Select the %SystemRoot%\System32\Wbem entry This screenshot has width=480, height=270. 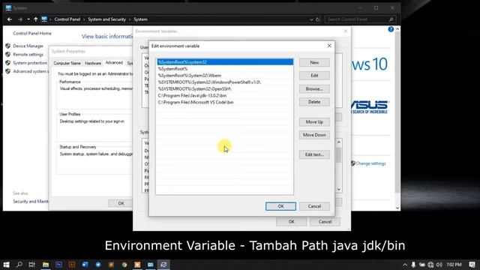pos(225,76)
